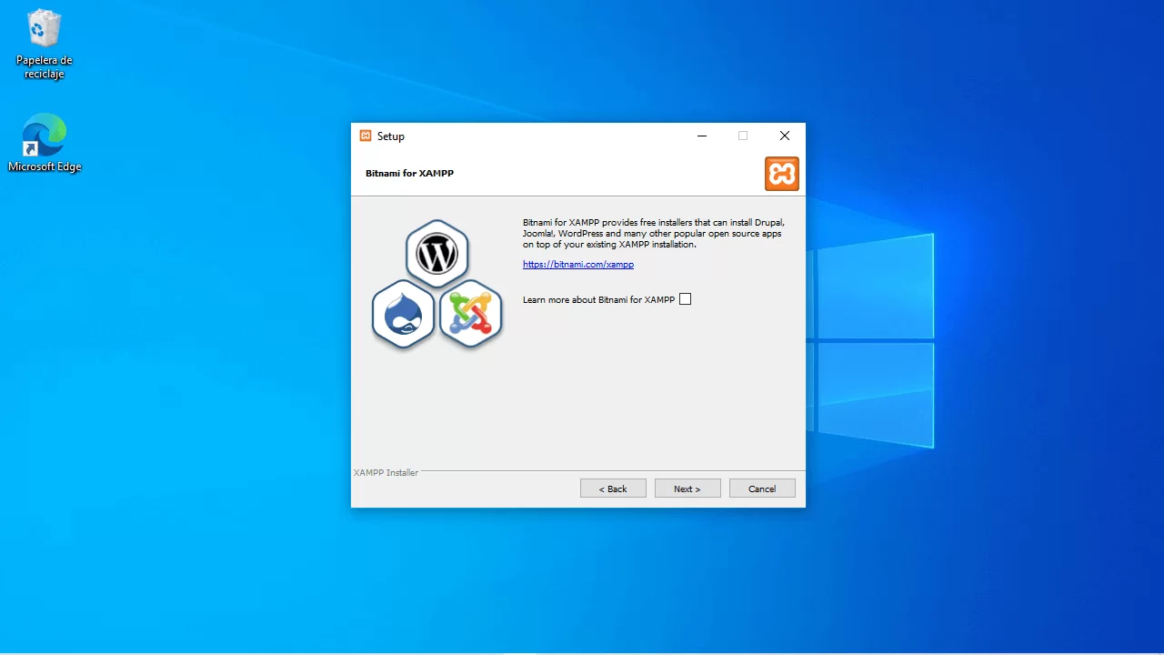The width and height of the screenshot is (1164, 655).
Task: Launch the Microsoft Edge desktop shortcut
Action: click(45, 143)
